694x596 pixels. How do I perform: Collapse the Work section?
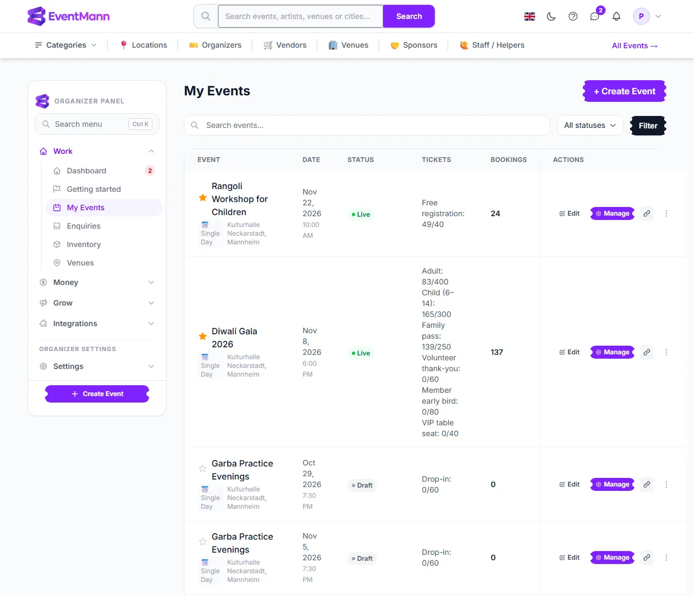97,151
